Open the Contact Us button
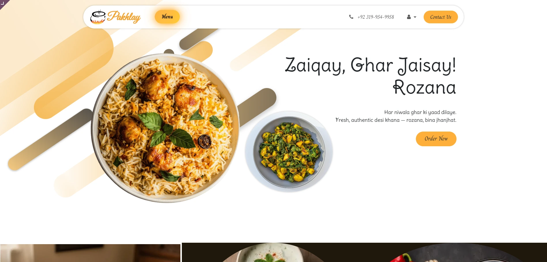 tap(441, 17)
